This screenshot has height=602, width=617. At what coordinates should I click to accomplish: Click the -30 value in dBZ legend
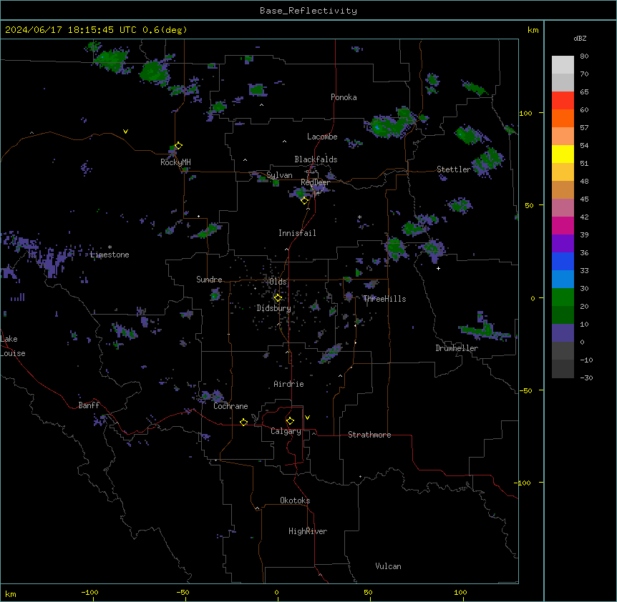coord(586,378)
